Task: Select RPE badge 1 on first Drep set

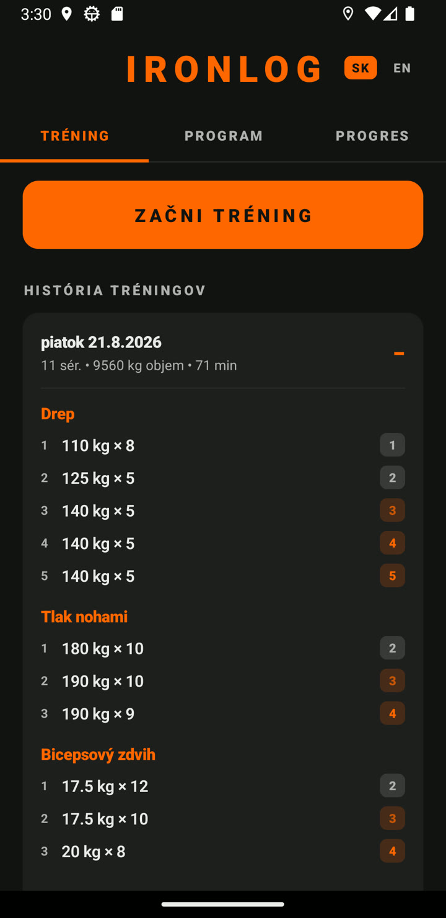Action: tap(392, 445)
